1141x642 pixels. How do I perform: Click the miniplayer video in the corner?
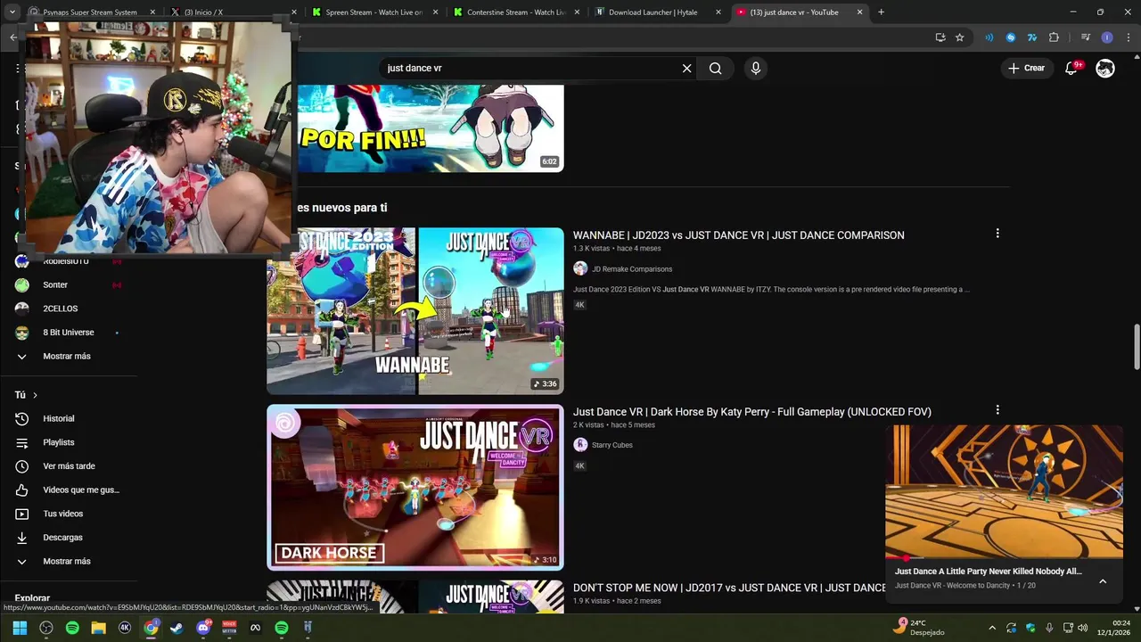(x=1004, y=490)
